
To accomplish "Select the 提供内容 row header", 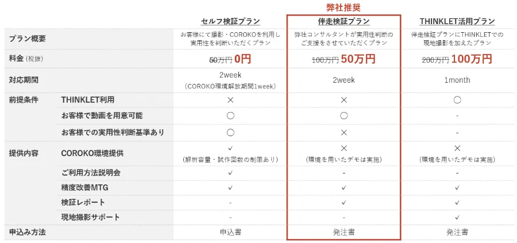I will tap(23, 153).
